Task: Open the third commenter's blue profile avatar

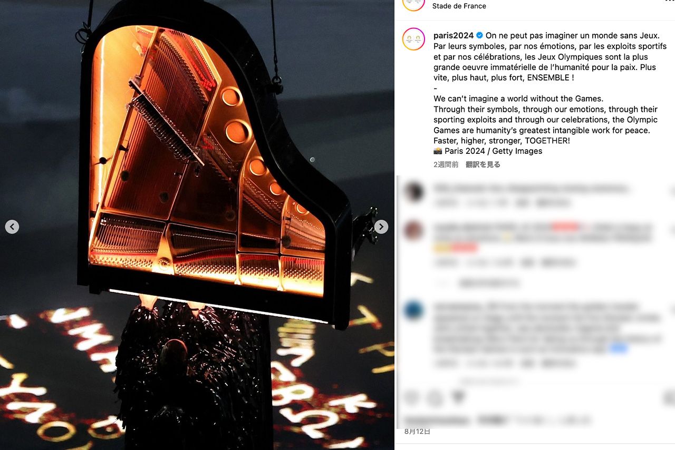Action: pos(414,310)
